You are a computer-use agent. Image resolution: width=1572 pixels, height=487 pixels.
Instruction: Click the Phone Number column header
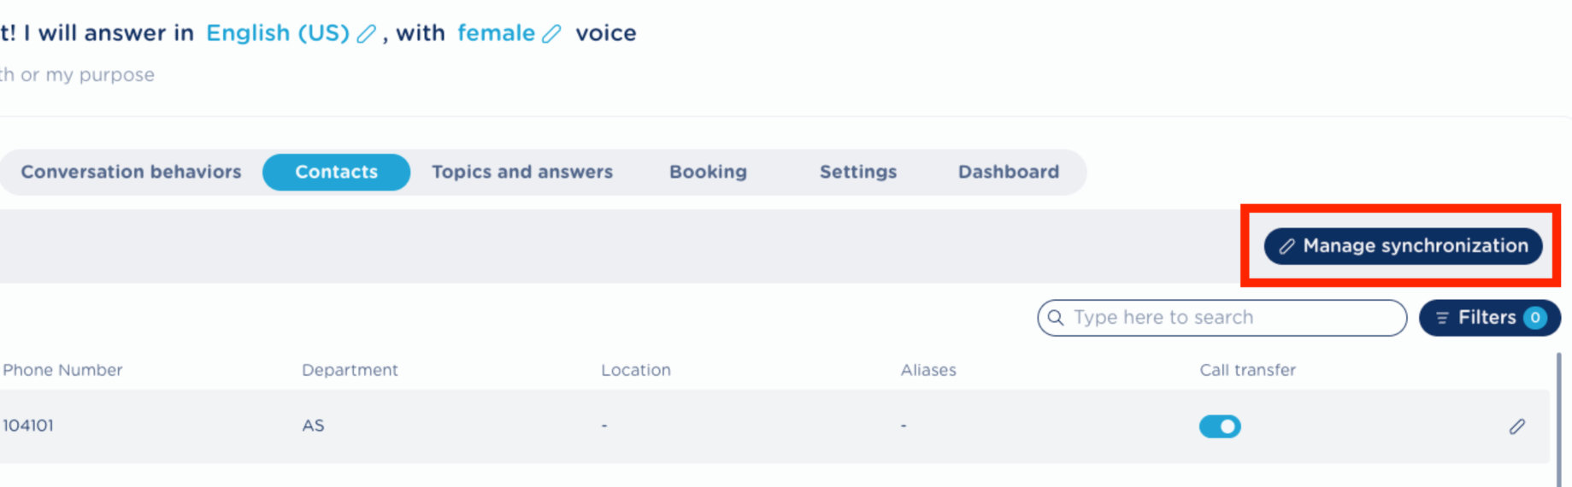(x=62, y=370)
